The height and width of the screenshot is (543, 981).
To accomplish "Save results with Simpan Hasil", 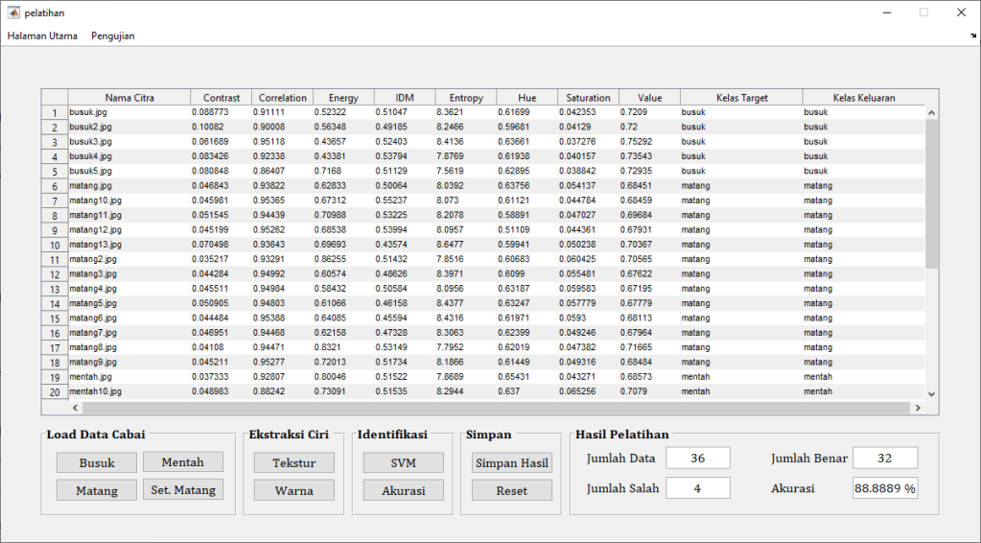I will pyautogui.click(x=512, y=462).
